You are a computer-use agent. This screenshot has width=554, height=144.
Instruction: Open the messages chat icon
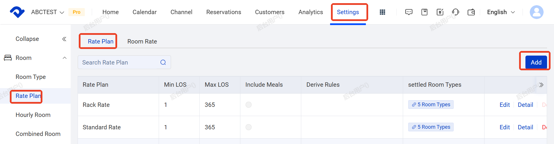point(409,12)
